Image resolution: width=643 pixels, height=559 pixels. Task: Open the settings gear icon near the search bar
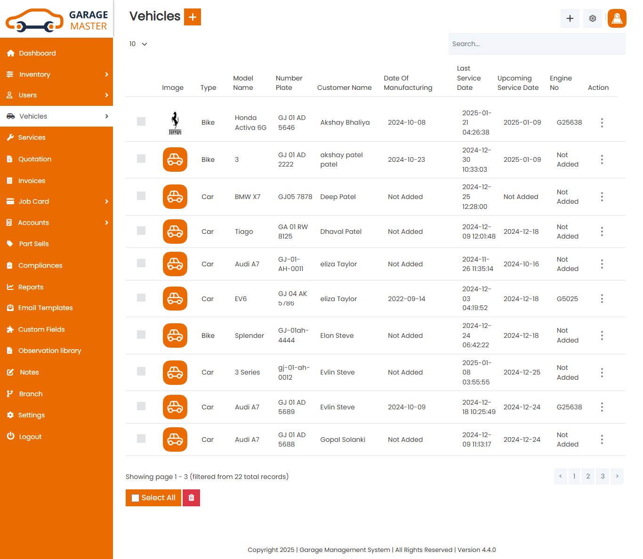pyautogui.click(x=592, y=18)
